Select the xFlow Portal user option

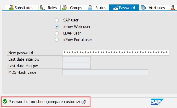[x=57, y=40]
